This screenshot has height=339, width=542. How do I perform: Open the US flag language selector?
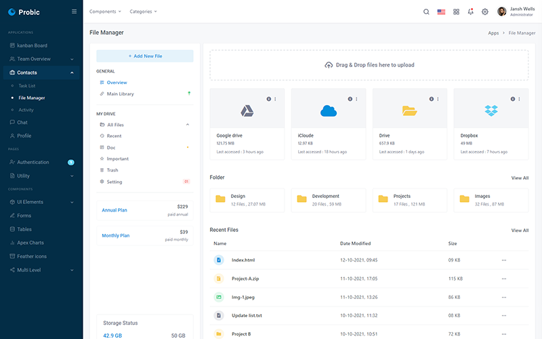(441, 12)
